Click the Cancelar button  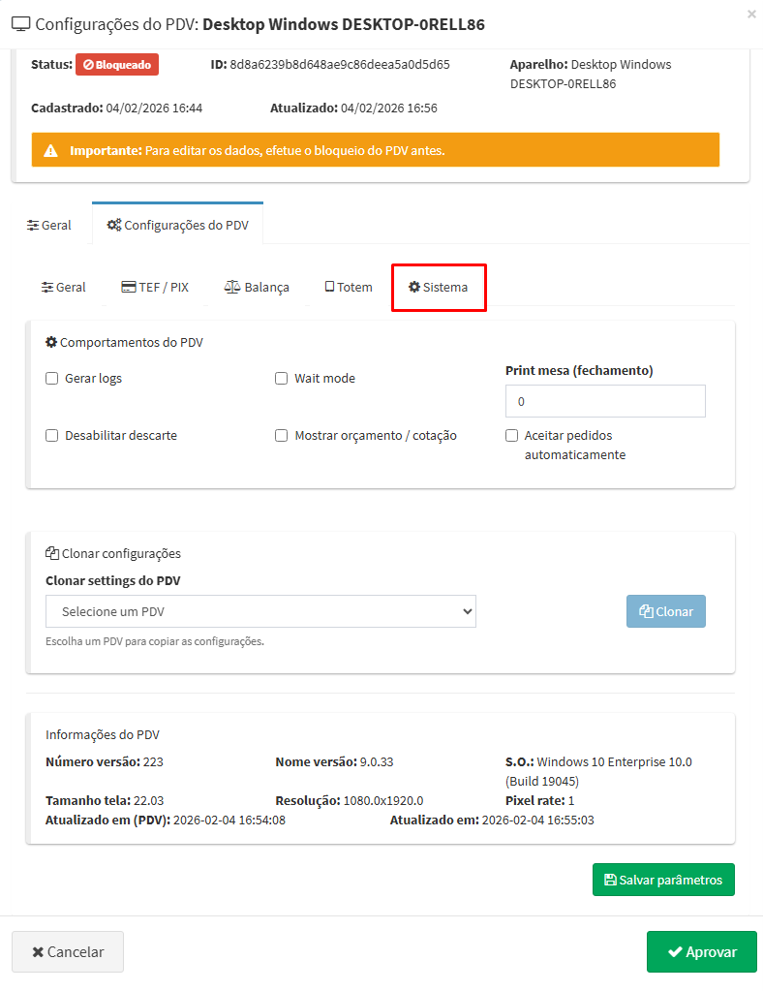[68, 951]
